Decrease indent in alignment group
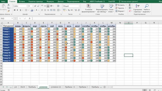The image size is (162, 91). [51, 10]
